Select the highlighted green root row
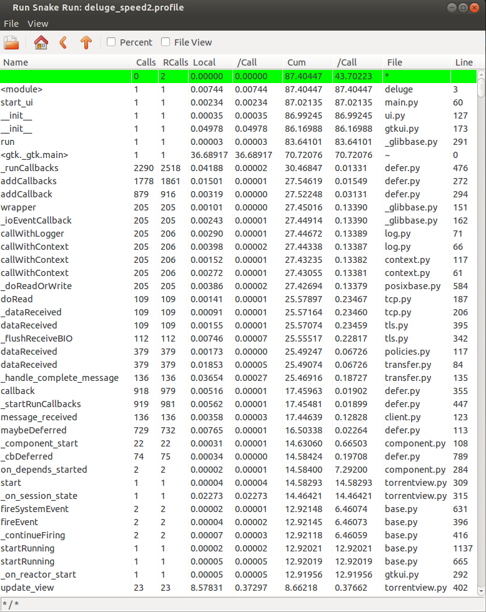Screen dimensions: 486x612 pos(237,76)
